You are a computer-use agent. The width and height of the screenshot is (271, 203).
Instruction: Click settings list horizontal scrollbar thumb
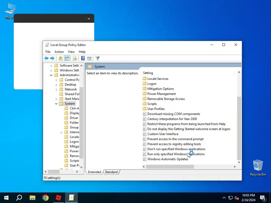pos(170,167)
